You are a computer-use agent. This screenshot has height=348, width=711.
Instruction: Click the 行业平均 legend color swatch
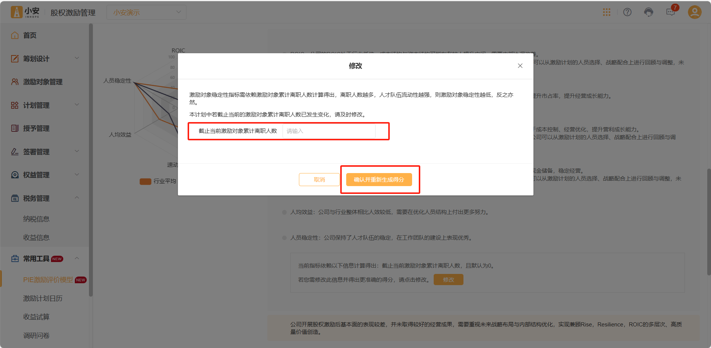145,181
